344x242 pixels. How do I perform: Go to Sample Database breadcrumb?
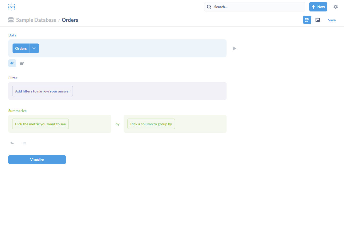36,20
